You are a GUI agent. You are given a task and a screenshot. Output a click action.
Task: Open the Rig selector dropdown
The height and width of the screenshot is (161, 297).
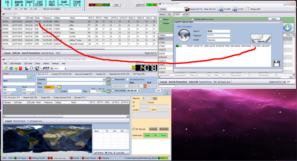click(x=65, y=69)
